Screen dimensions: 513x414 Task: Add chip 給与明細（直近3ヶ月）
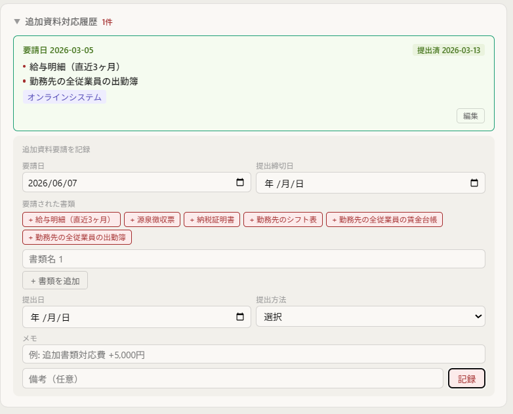[x=72, y=220]
